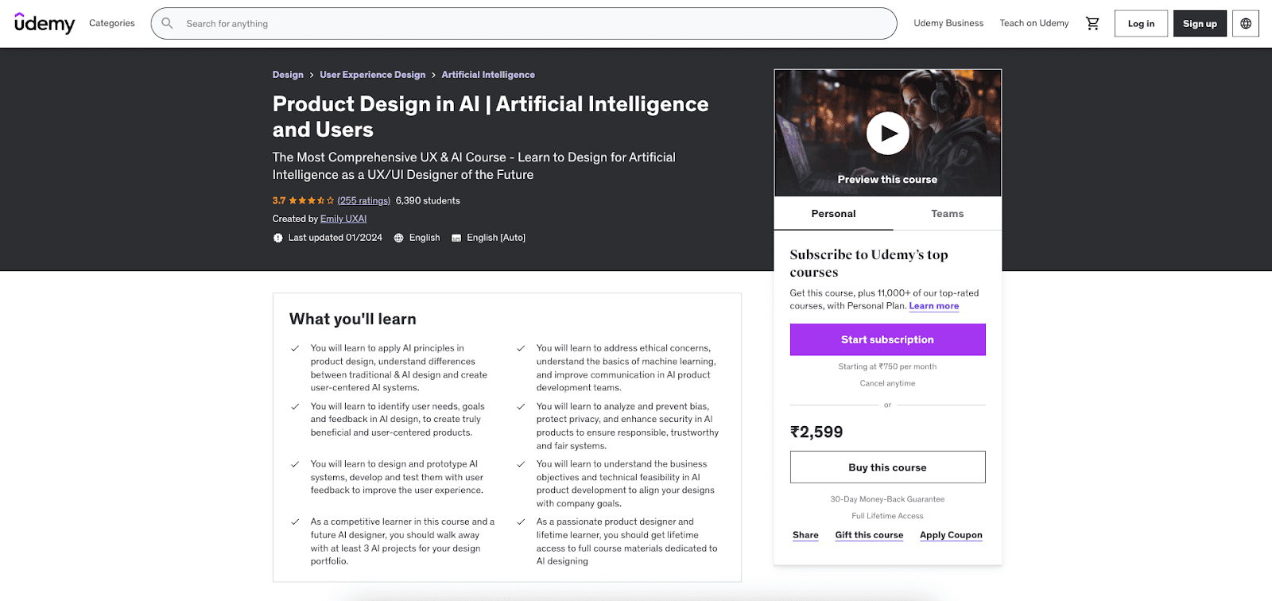
Task: Click Apply Coupon link
Action: tap(951, 535)
